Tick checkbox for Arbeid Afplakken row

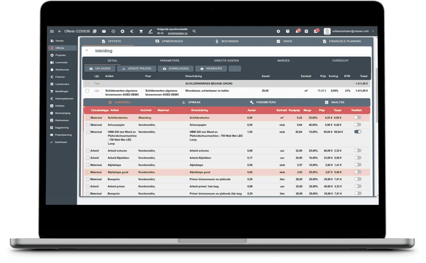click(x=88, y=158)
